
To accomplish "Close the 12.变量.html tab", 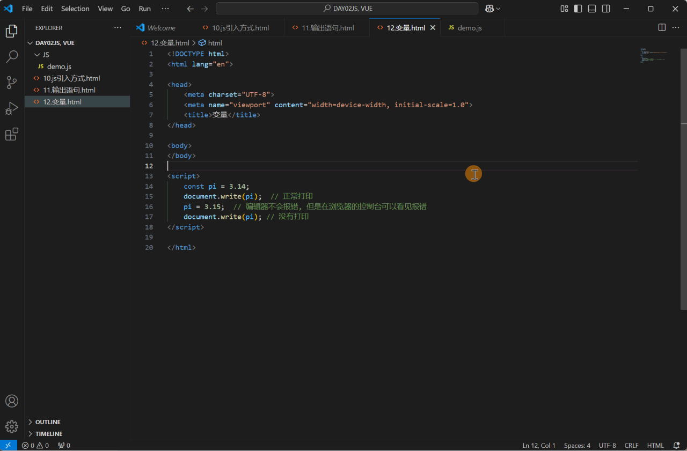I will click(x=433, y=27).
